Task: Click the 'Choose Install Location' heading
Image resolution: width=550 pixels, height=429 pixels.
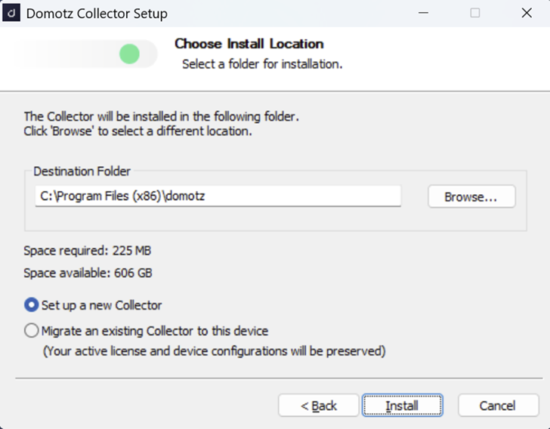Action: pos(249,44)
